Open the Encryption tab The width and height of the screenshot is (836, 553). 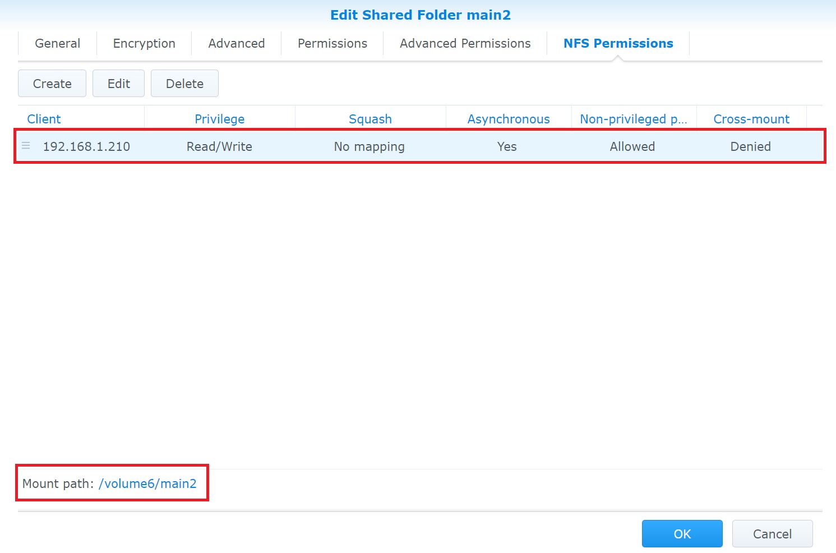pos(144,43)
